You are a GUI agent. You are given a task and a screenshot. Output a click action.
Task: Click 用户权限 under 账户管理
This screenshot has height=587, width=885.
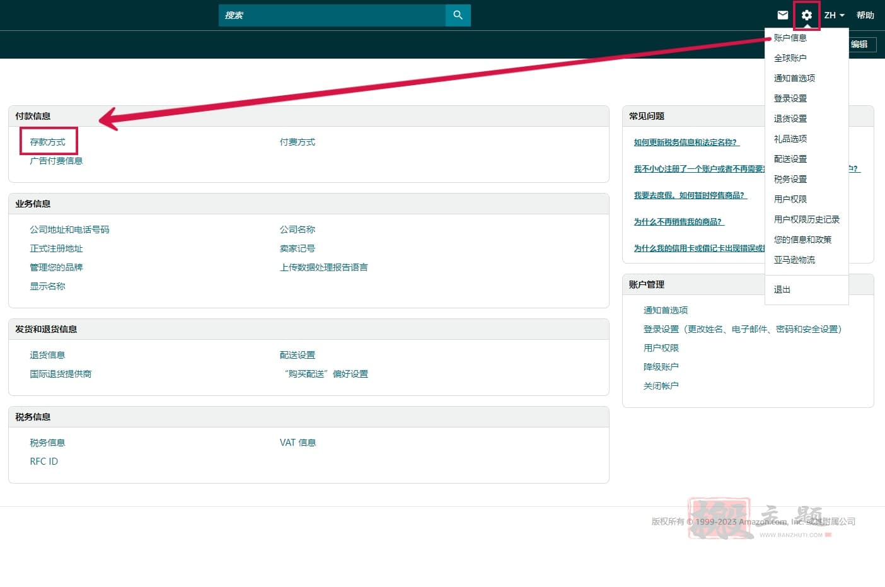coord(661,348)
